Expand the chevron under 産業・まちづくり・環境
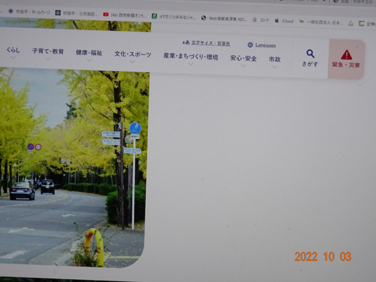The width and height of the screenshot is (376, 282). point(191,64)
